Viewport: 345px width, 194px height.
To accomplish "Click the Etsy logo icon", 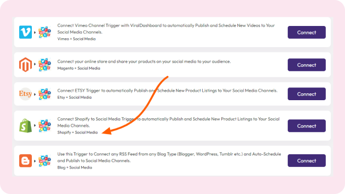I will tap(25, 94).
